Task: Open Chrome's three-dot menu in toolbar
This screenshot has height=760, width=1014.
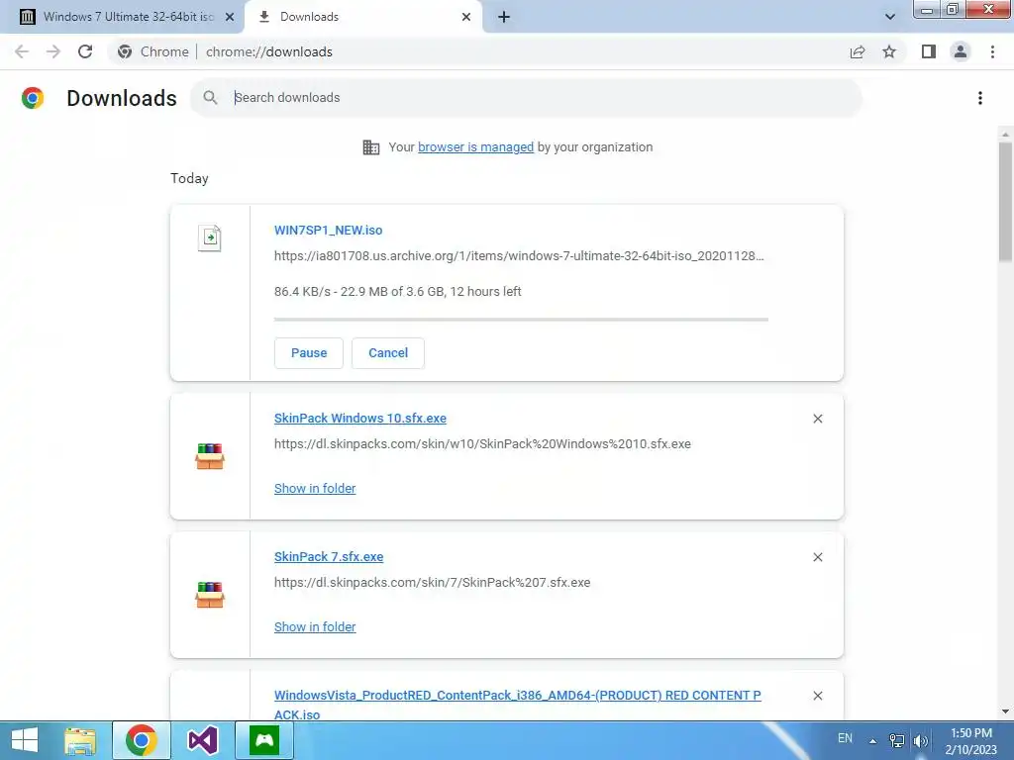Action: click(992, 51)
